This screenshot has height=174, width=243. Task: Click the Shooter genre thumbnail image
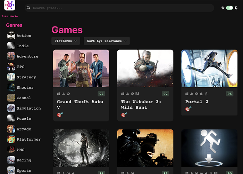click(11, 87)
